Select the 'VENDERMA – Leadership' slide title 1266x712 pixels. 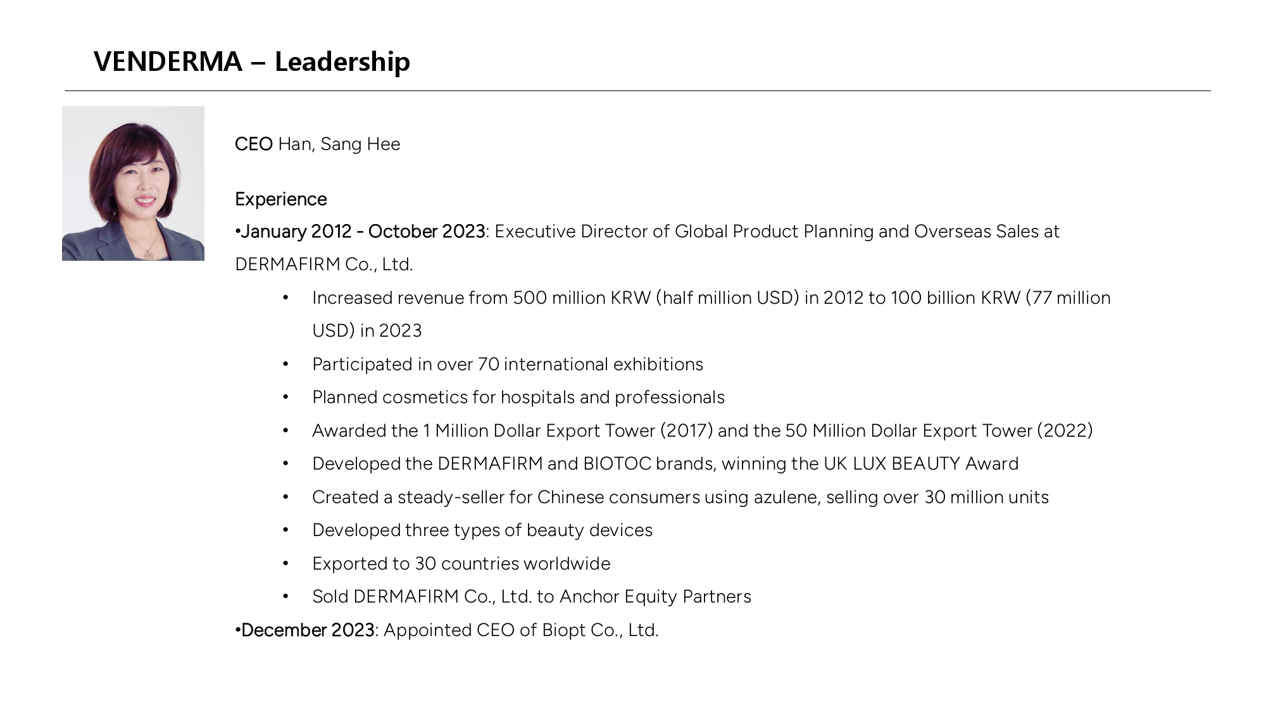tap(252, 61)
